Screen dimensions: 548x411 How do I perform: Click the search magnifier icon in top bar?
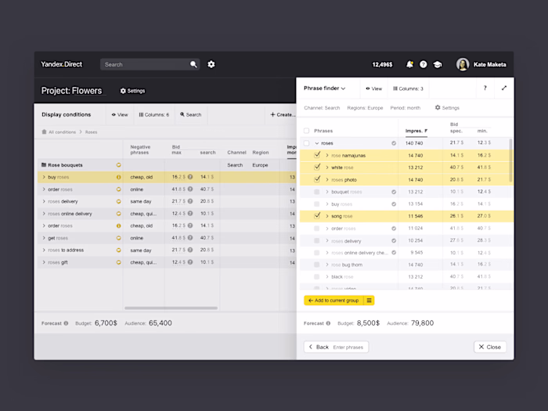click(x=193, y=64)
